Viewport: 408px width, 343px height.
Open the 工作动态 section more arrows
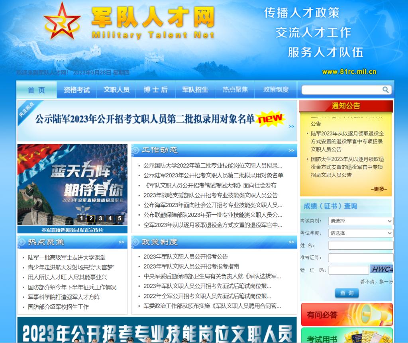tap(292, 151)
